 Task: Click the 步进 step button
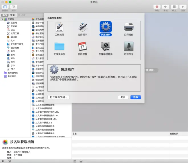pyautogui.click(x=165, y=7)
